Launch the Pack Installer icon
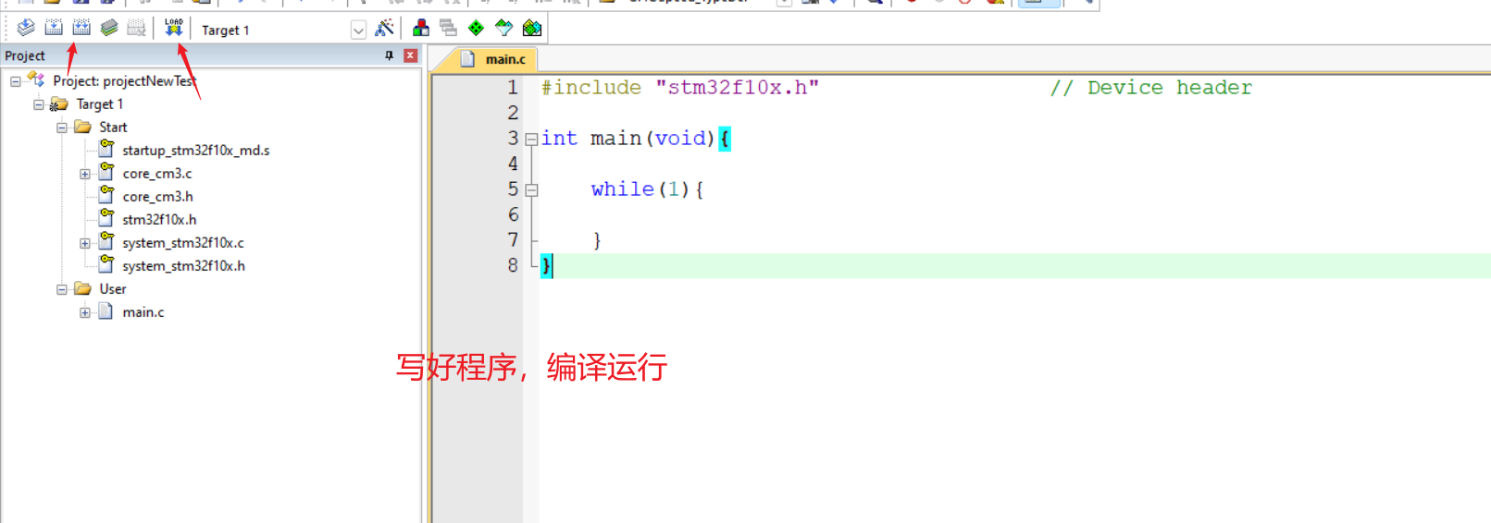Image resolution: width=1491 pixels, height=523 pixels. click(x=532, y=28)
